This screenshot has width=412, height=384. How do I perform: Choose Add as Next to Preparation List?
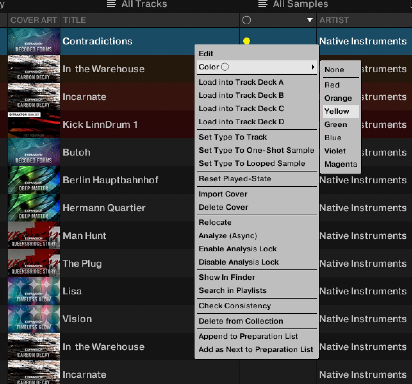coord(256,350)
